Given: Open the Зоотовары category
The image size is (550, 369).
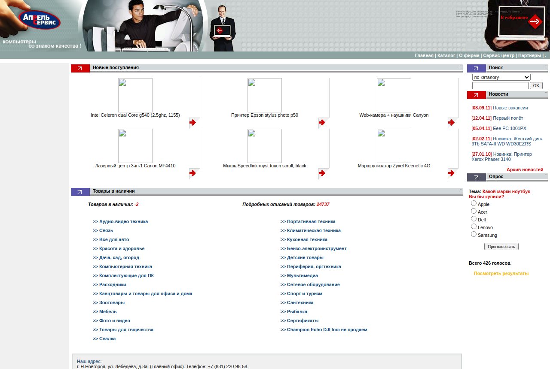Looking at the screenshot, I should 109,302.
